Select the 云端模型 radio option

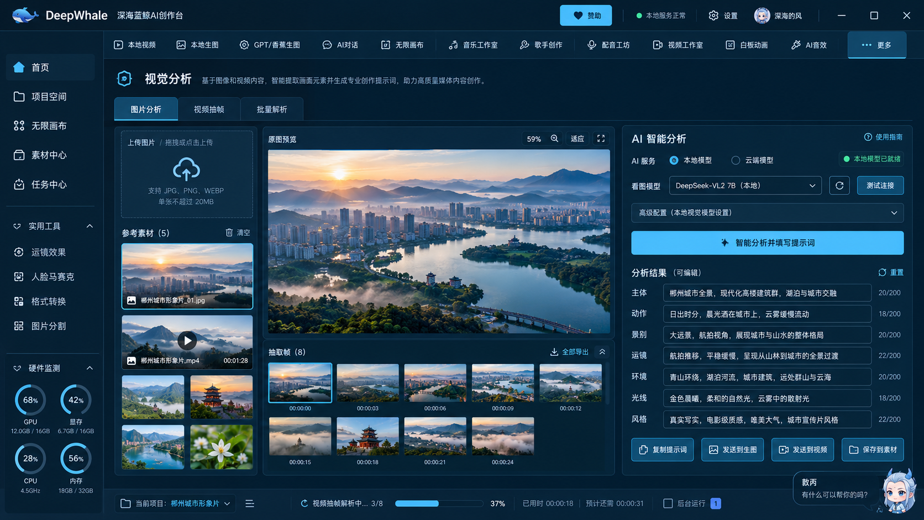pyautogui.click(x=735, y=160)
